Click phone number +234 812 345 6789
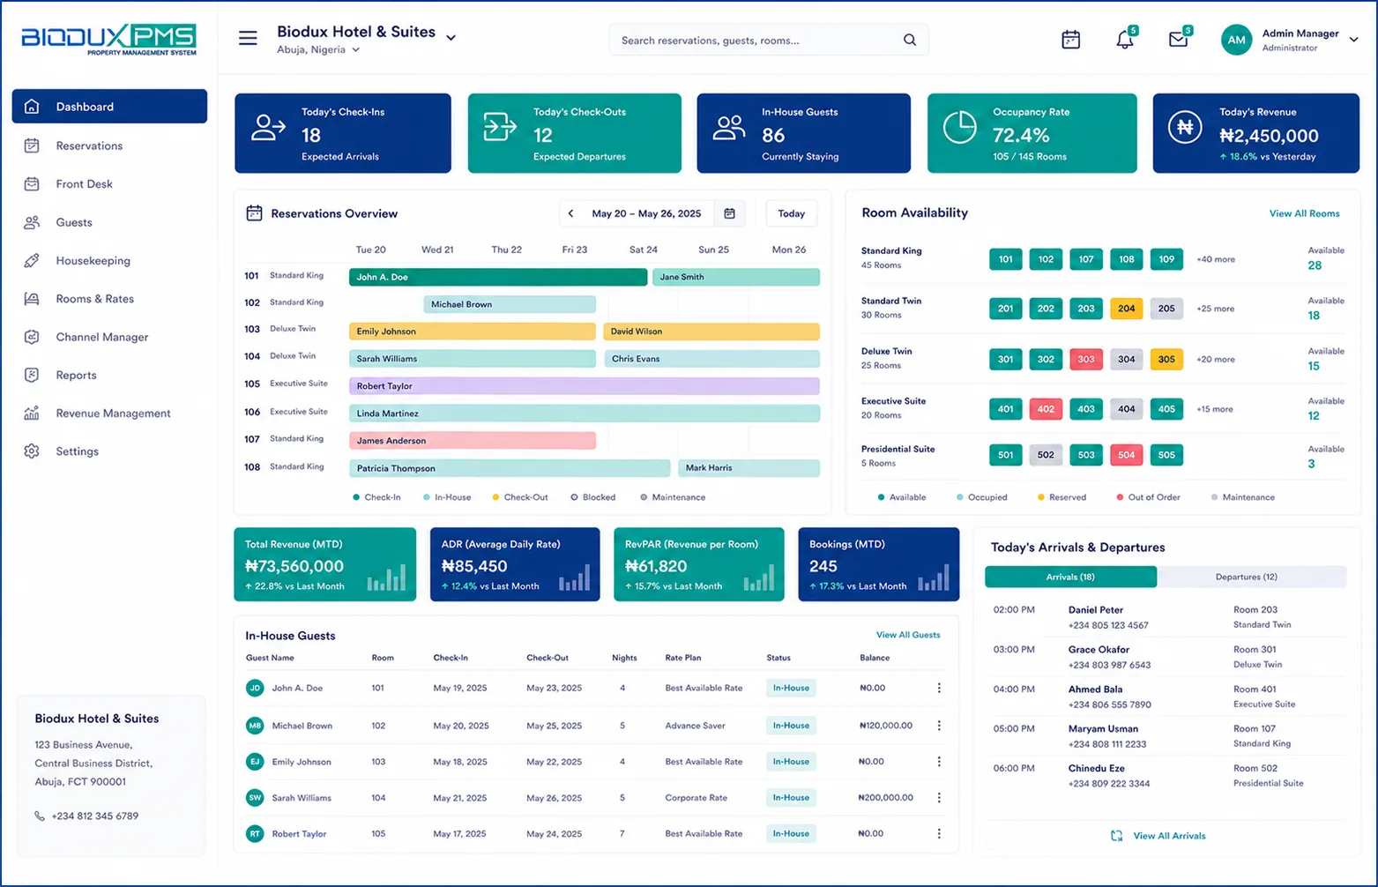The height and width of the screenshot is (887, 1378). [95, 816]
